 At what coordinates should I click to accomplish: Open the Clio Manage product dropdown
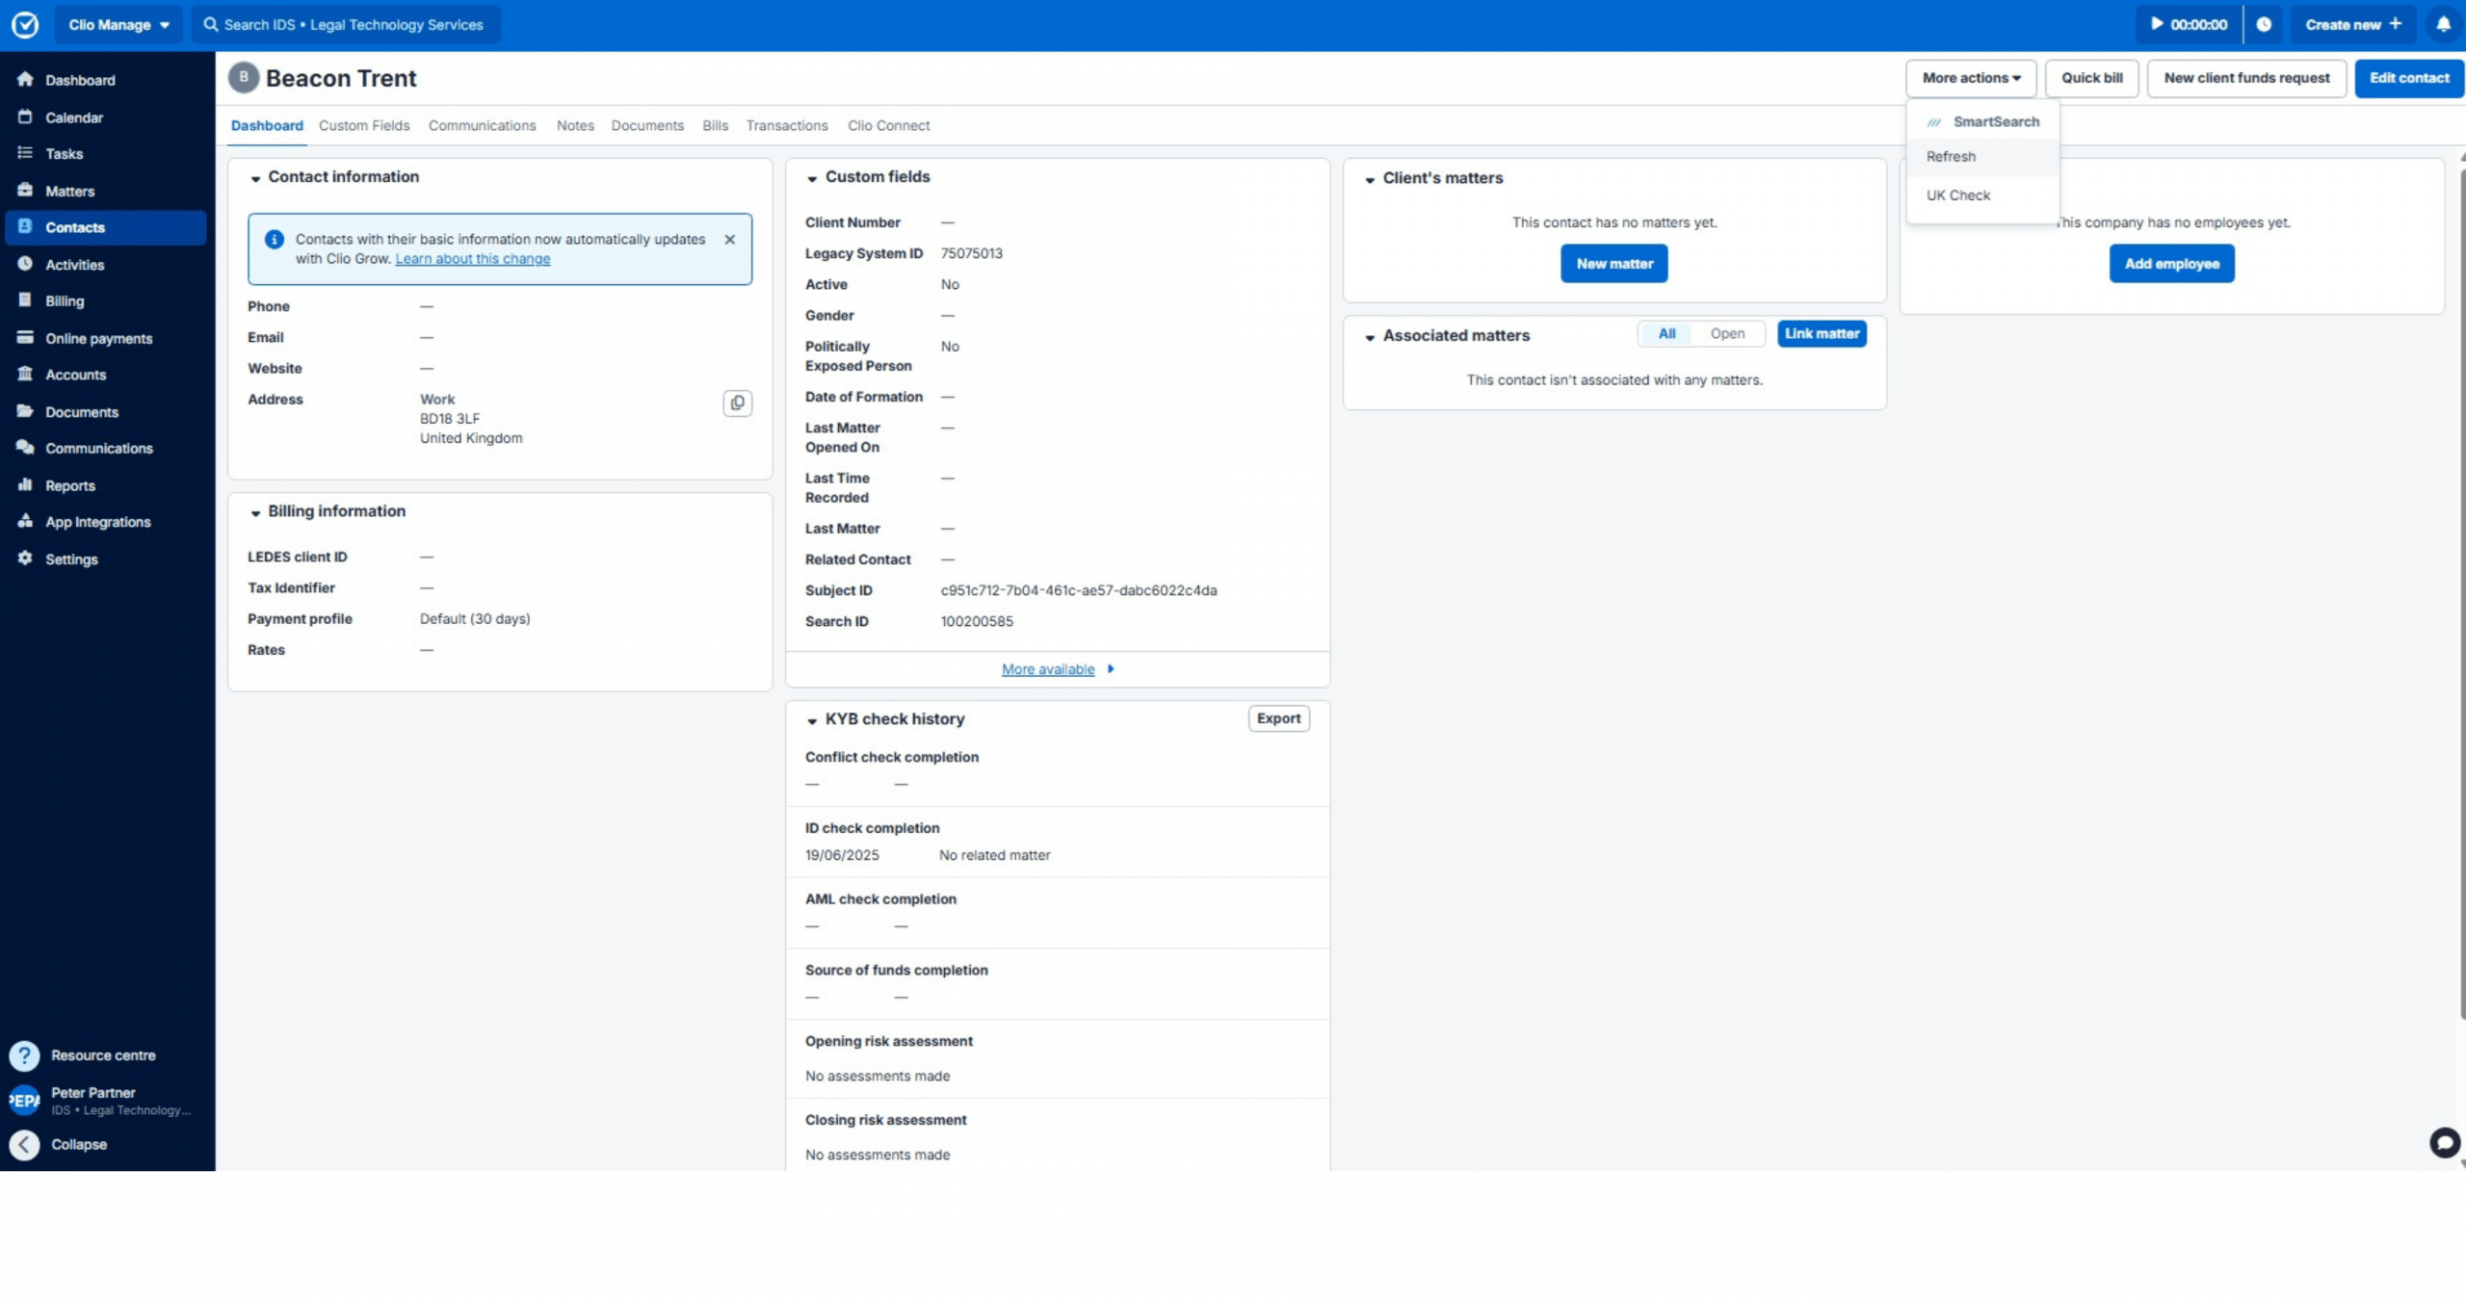118,24
